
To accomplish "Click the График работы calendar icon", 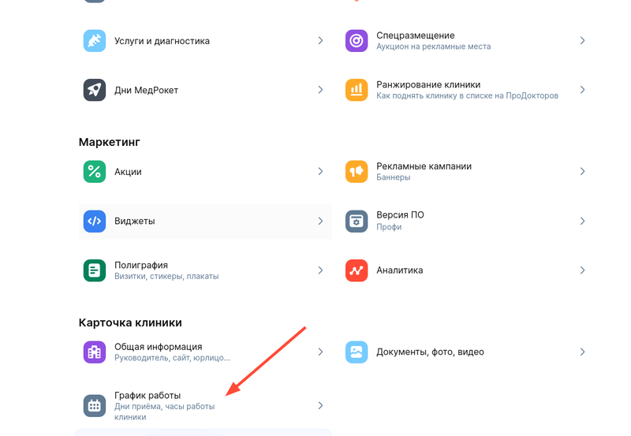I will (95, 406).
